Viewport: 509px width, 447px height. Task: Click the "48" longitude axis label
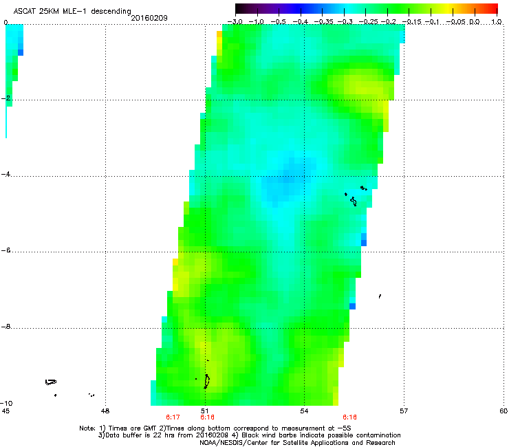(x=105, y=411)
